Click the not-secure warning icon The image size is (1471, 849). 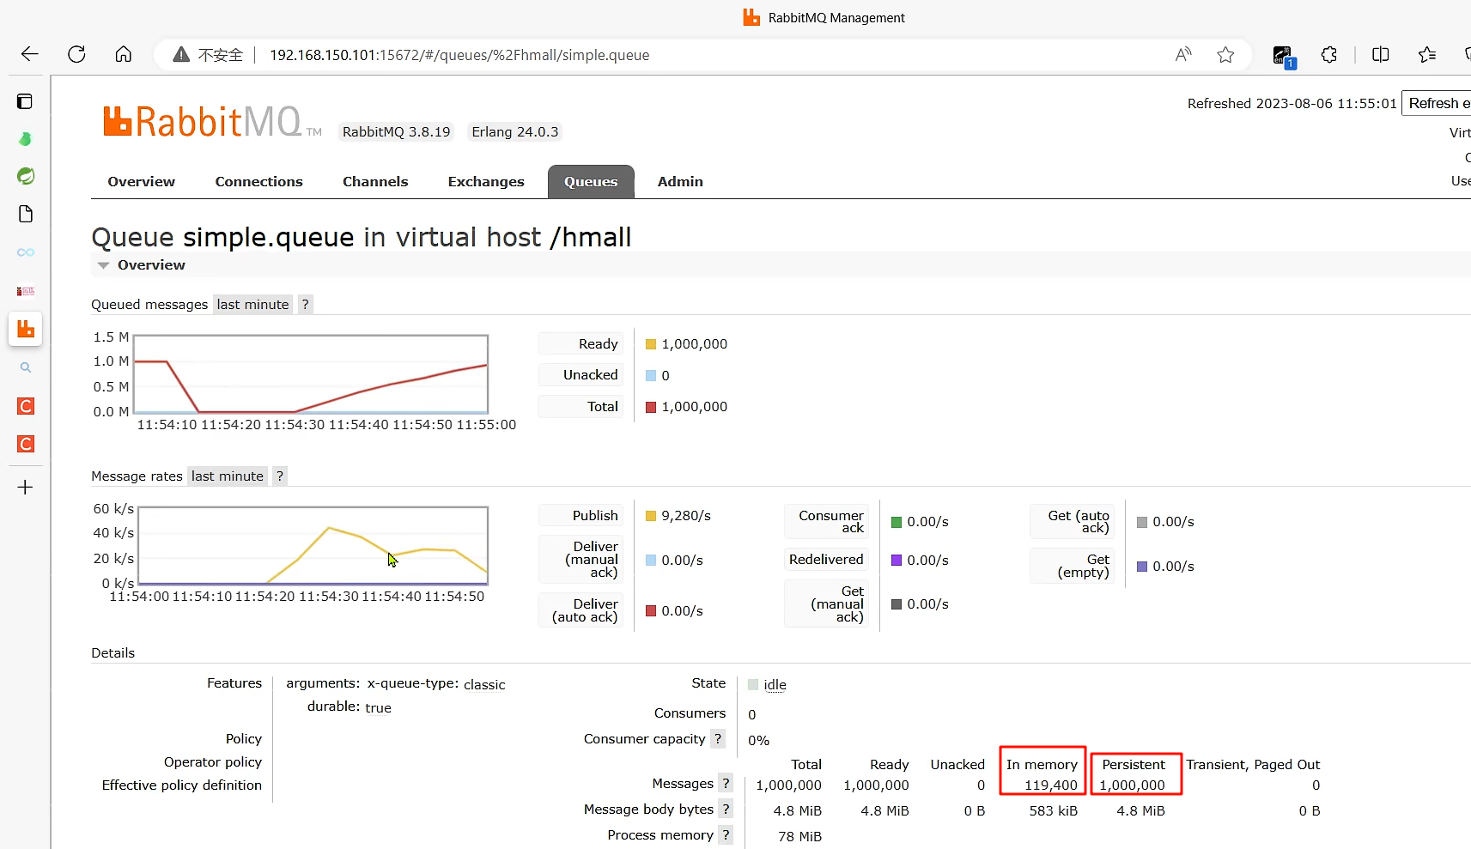(181, 55)
